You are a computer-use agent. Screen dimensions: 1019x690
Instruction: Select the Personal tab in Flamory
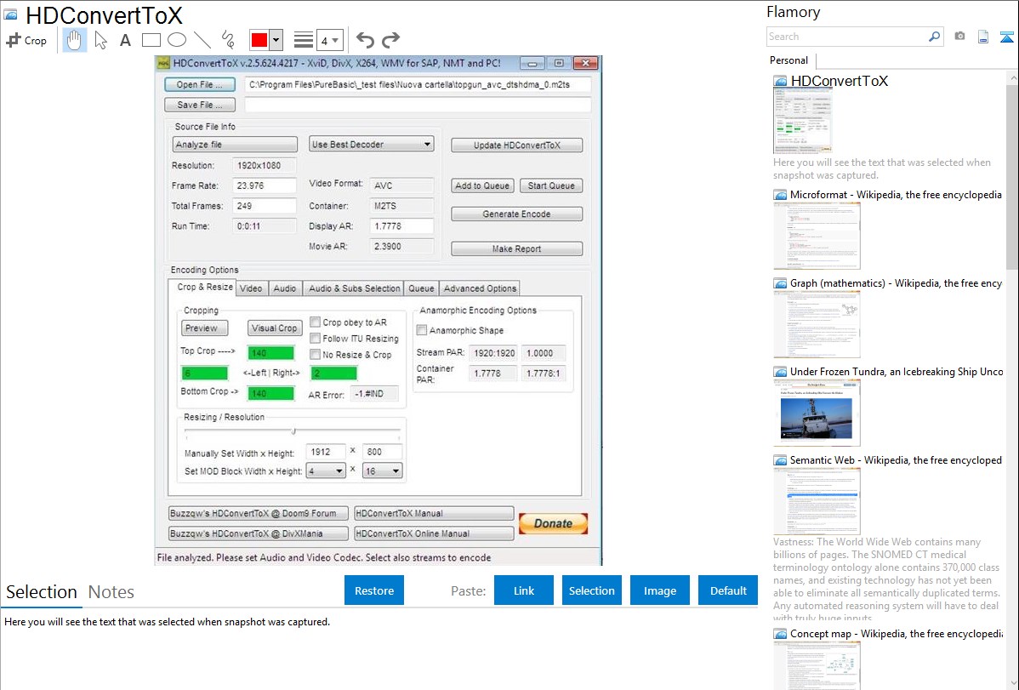tap(789, 60)
